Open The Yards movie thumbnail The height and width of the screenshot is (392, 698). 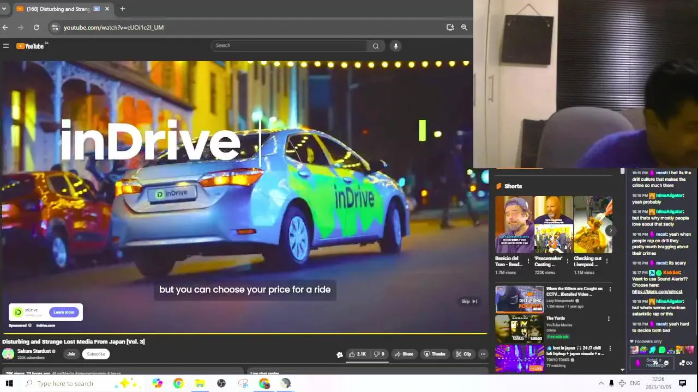point(519,328)
